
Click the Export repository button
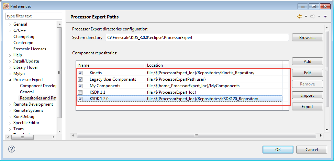point(307,107)
